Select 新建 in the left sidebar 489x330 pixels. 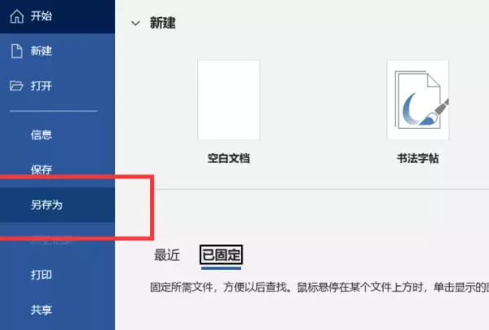click(57, 51)
